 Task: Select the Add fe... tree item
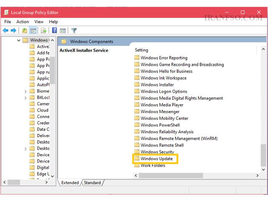40,53
